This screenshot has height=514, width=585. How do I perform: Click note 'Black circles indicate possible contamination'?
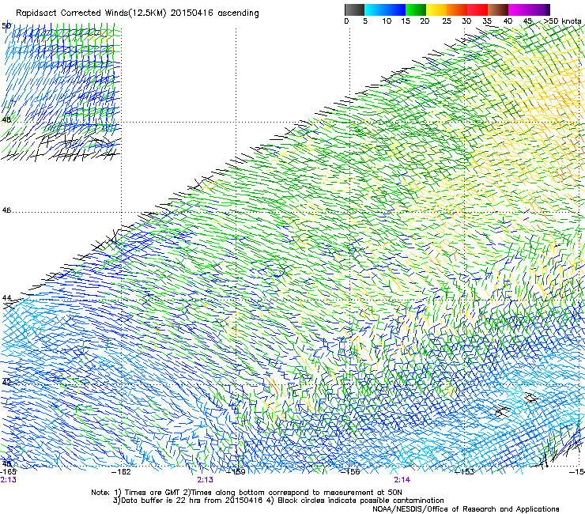pyautogui.click(x=359, y=501)
